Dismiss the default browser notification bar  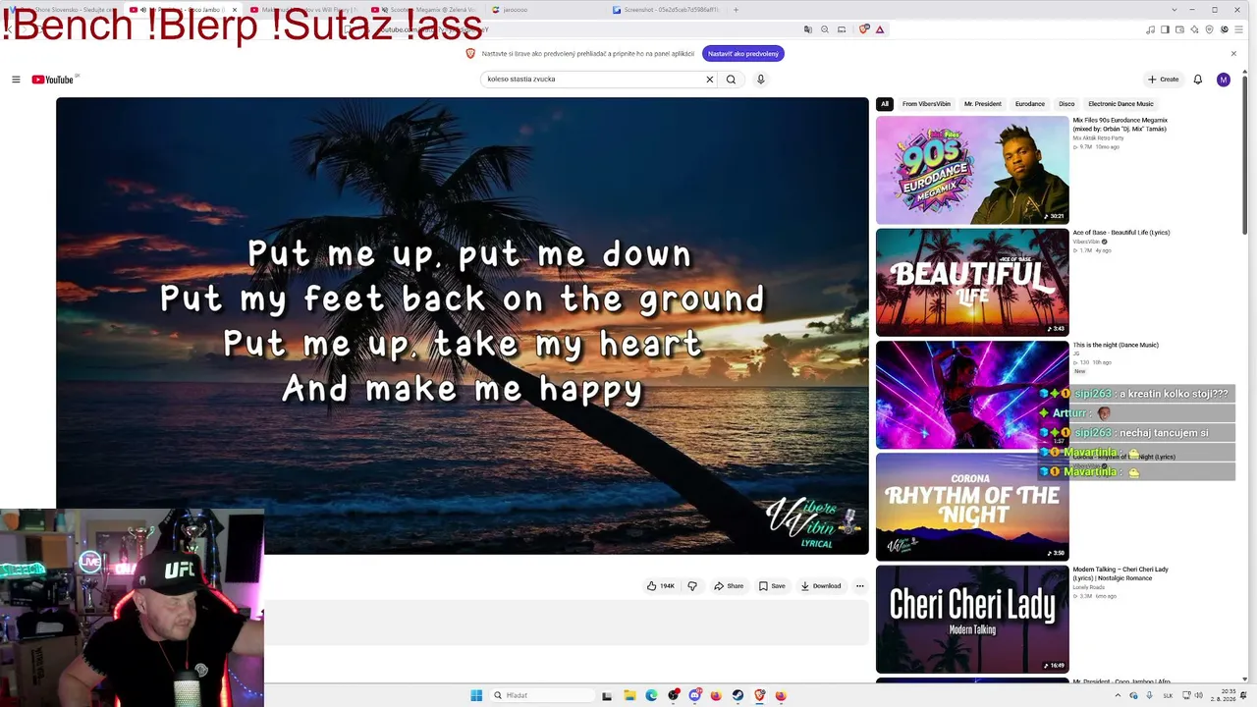tap(1233, 54)
